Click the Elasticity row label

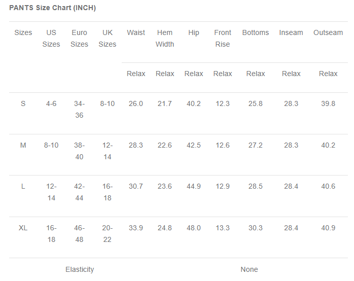80,269
